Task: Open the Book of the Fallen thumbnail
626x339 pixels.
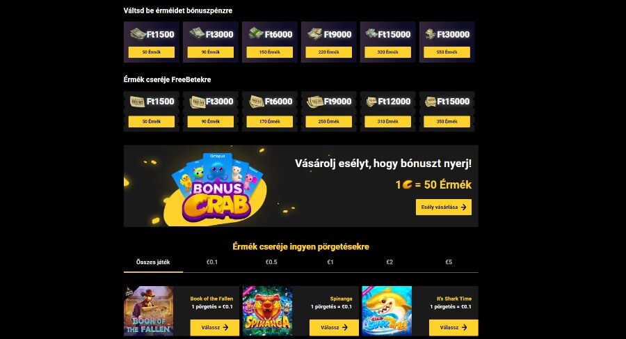Action: click(x=149, y=311)
